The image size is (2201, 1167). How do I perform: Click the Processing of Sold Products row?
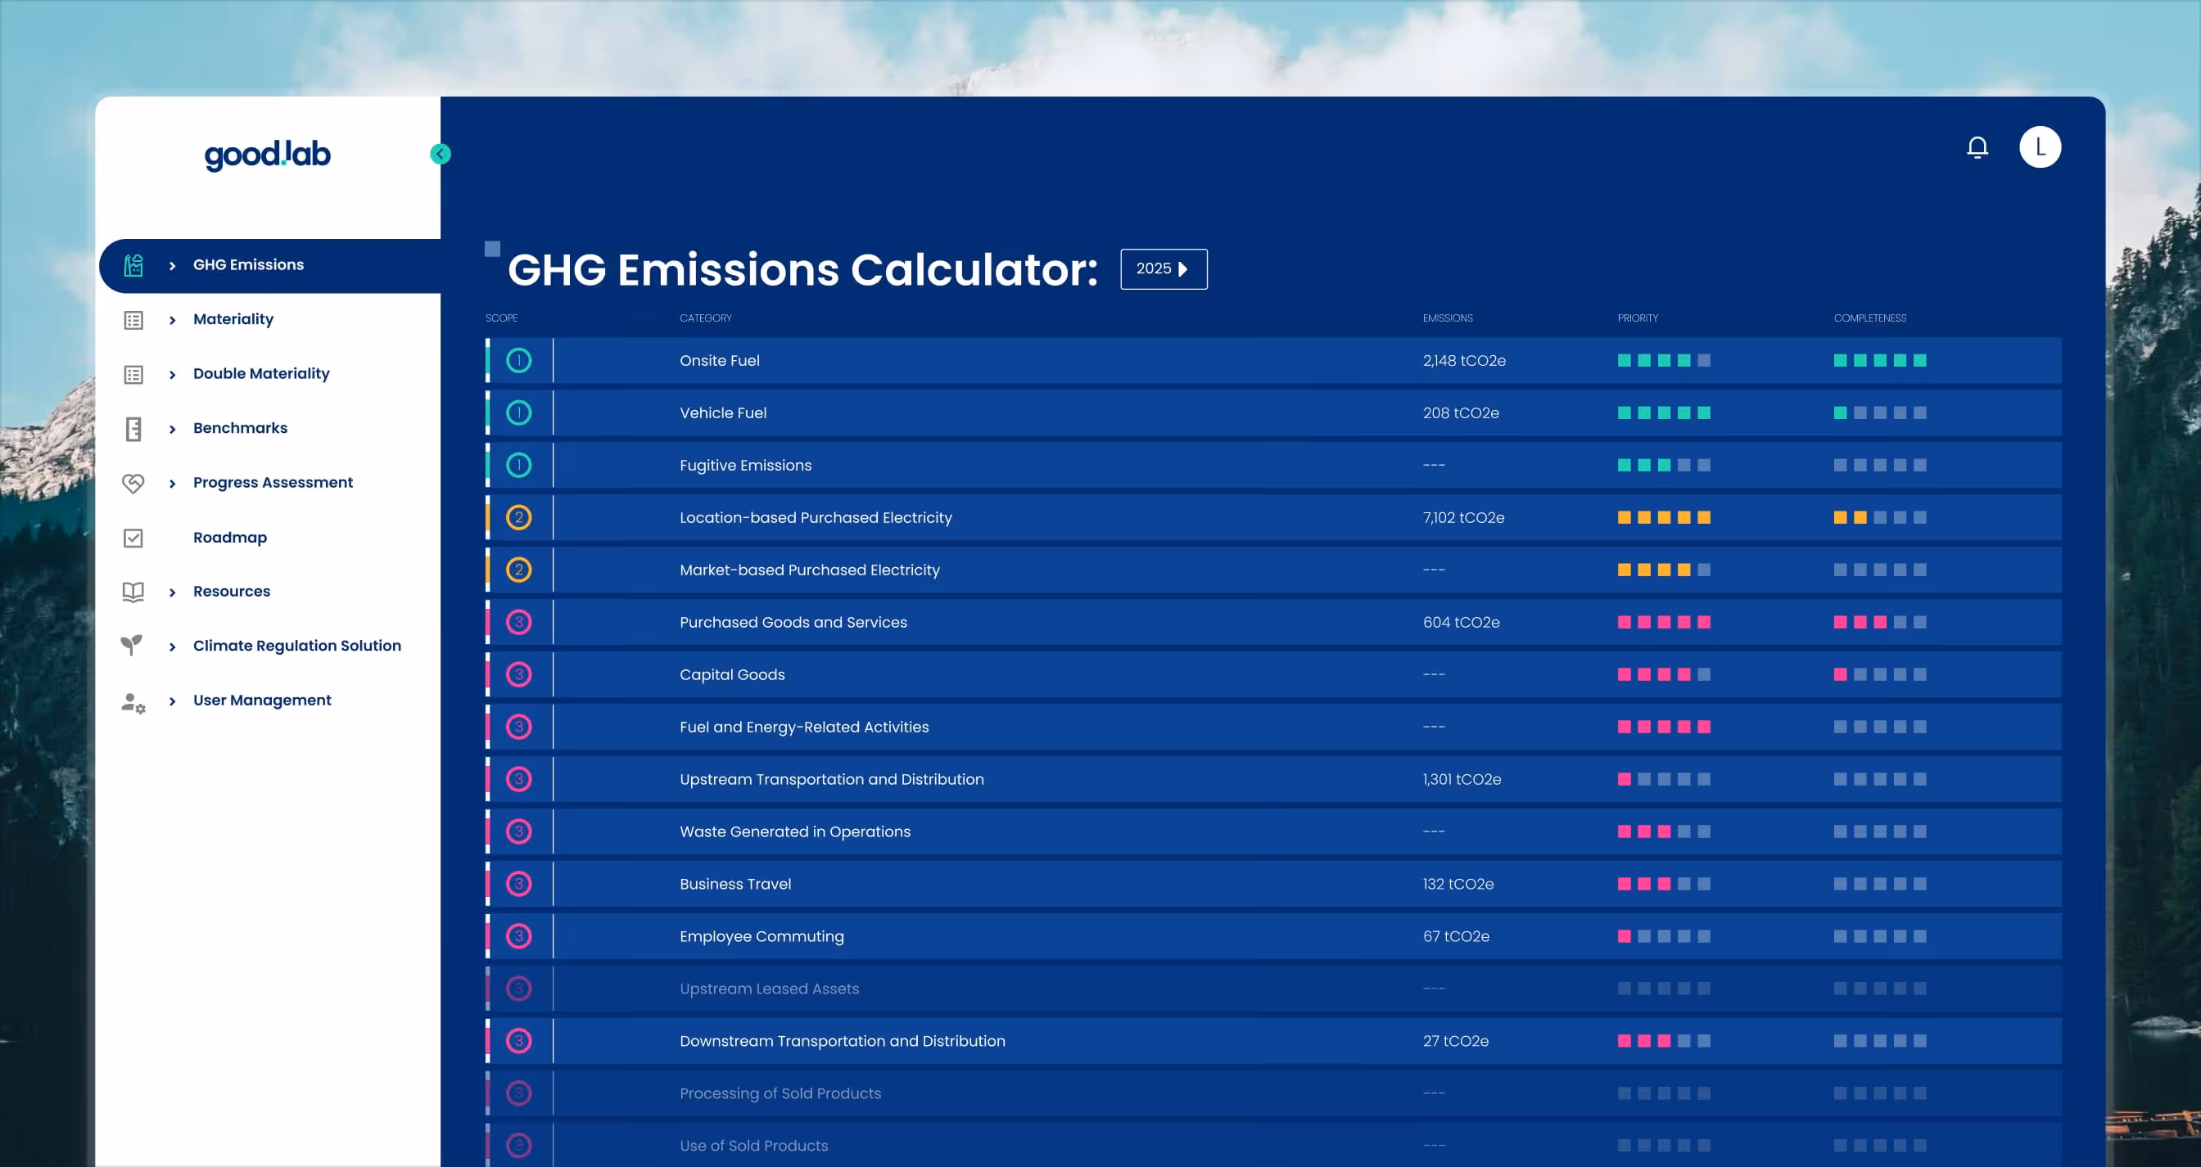click(1273, 1093)
